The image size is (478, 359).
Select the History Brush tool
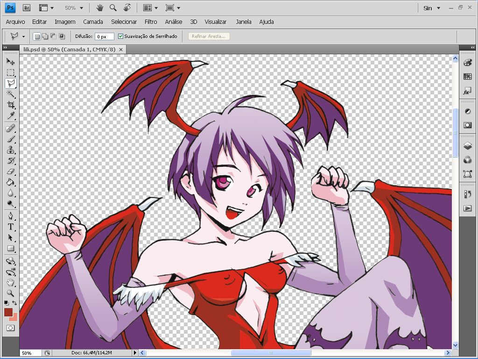point(11,161)
